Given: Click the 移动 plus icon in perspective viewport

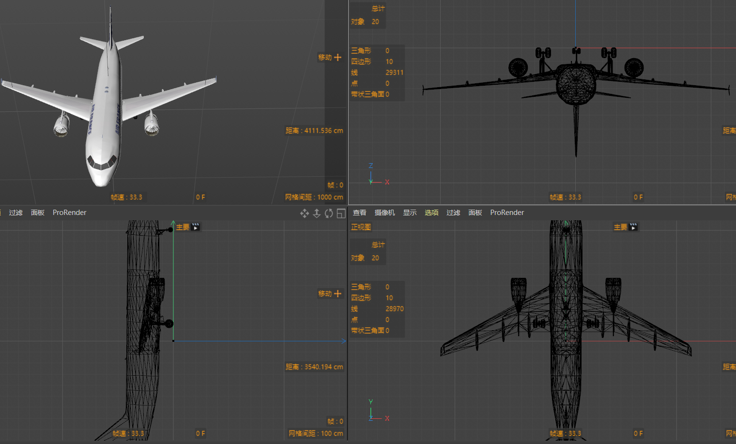Looking at the screenshot, I should click(338, 58).
